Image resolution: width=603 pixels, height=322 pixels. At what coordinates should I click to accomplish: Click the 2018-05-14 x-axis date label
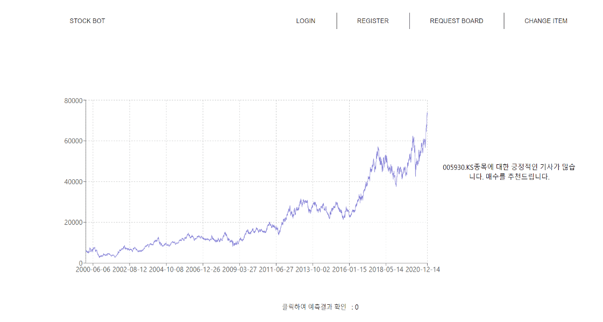tap(386, 269)
